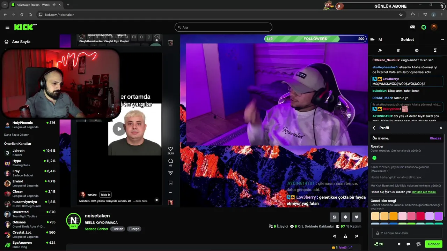Click the bir tane alır mısın? link
Image resolution: width=447 pixels, height=251 pixels.
[424, 192]
